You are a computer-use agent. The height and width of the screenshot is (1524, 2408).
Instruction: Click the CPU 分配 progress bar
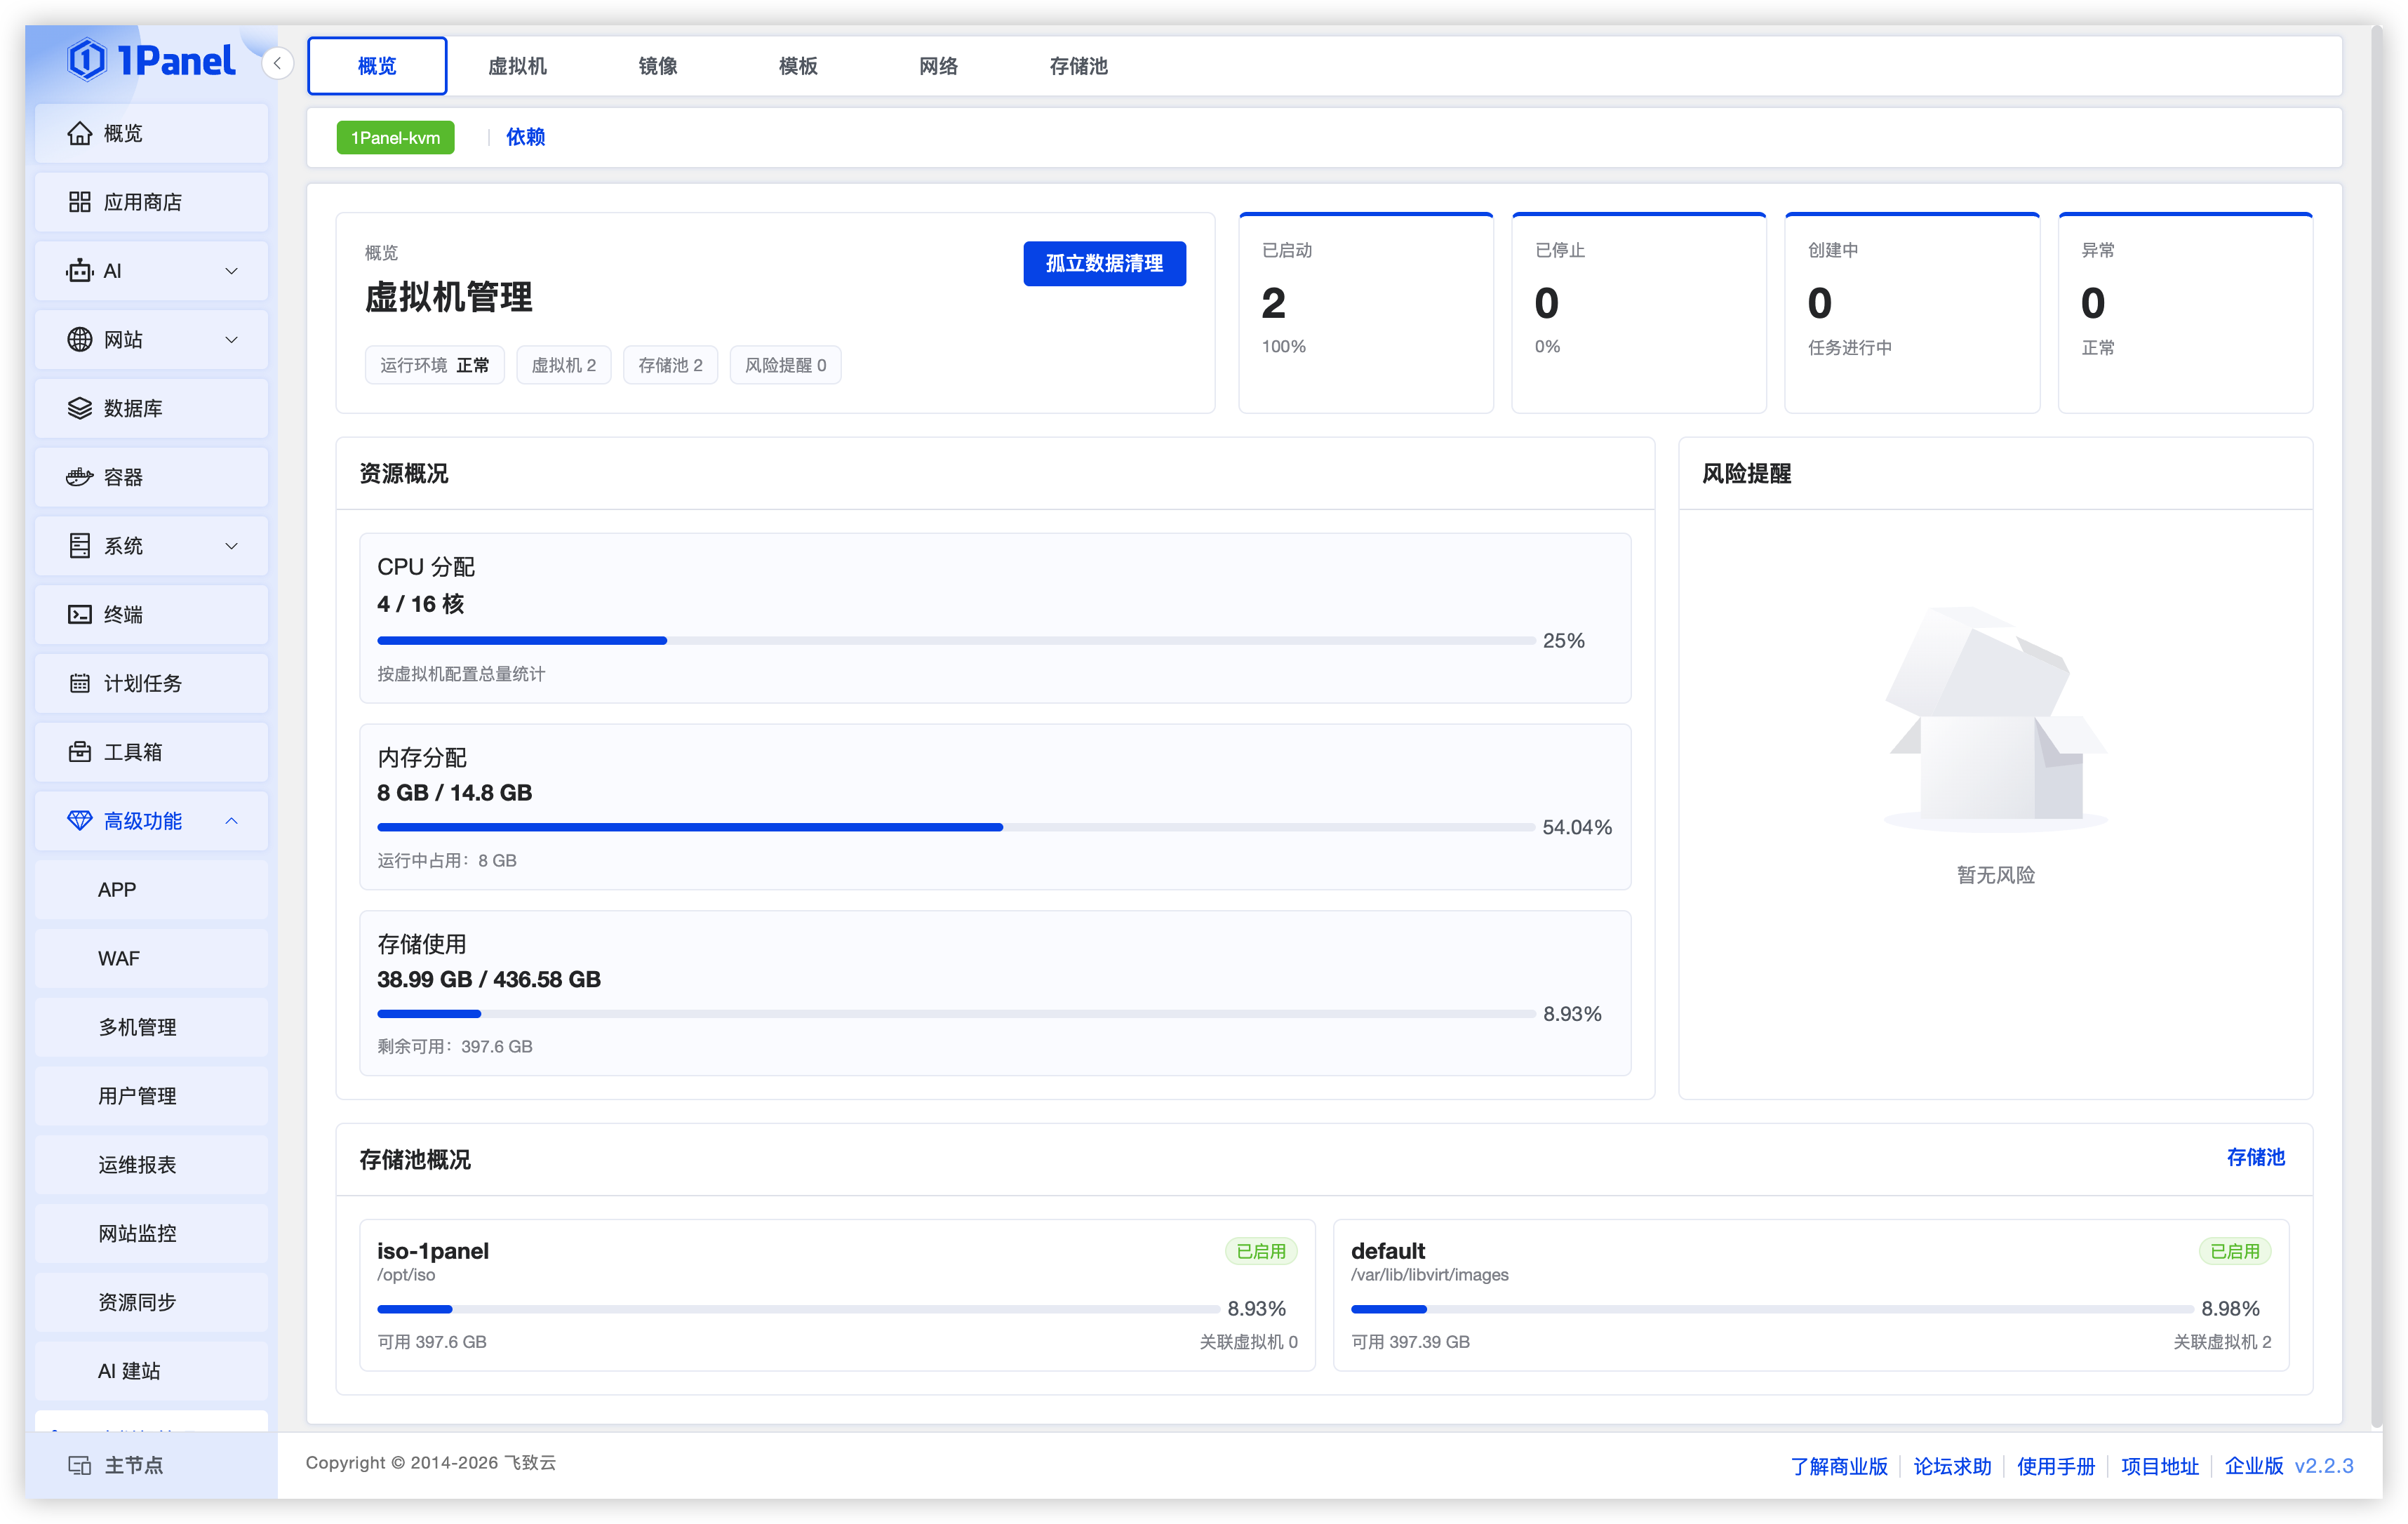click(x=955, y=640)
